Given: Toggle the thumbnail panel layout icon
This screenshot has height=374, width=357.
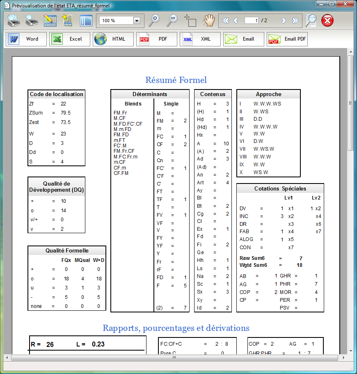Looking at the screenshot, I should pyautogui.click(x=86, y=20).
